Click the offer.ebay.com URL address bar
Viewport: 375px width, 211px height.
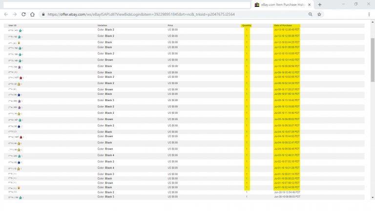click(171, 14)
